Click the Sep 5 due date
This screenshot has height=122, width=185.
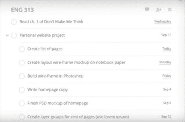tap(167, 103)
